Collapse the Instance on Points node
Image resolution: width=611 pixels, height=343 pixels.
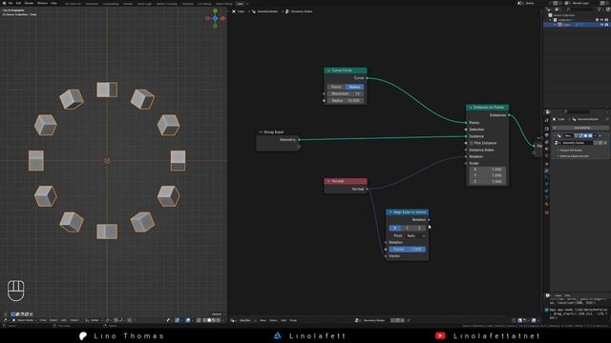click(471, 107)
